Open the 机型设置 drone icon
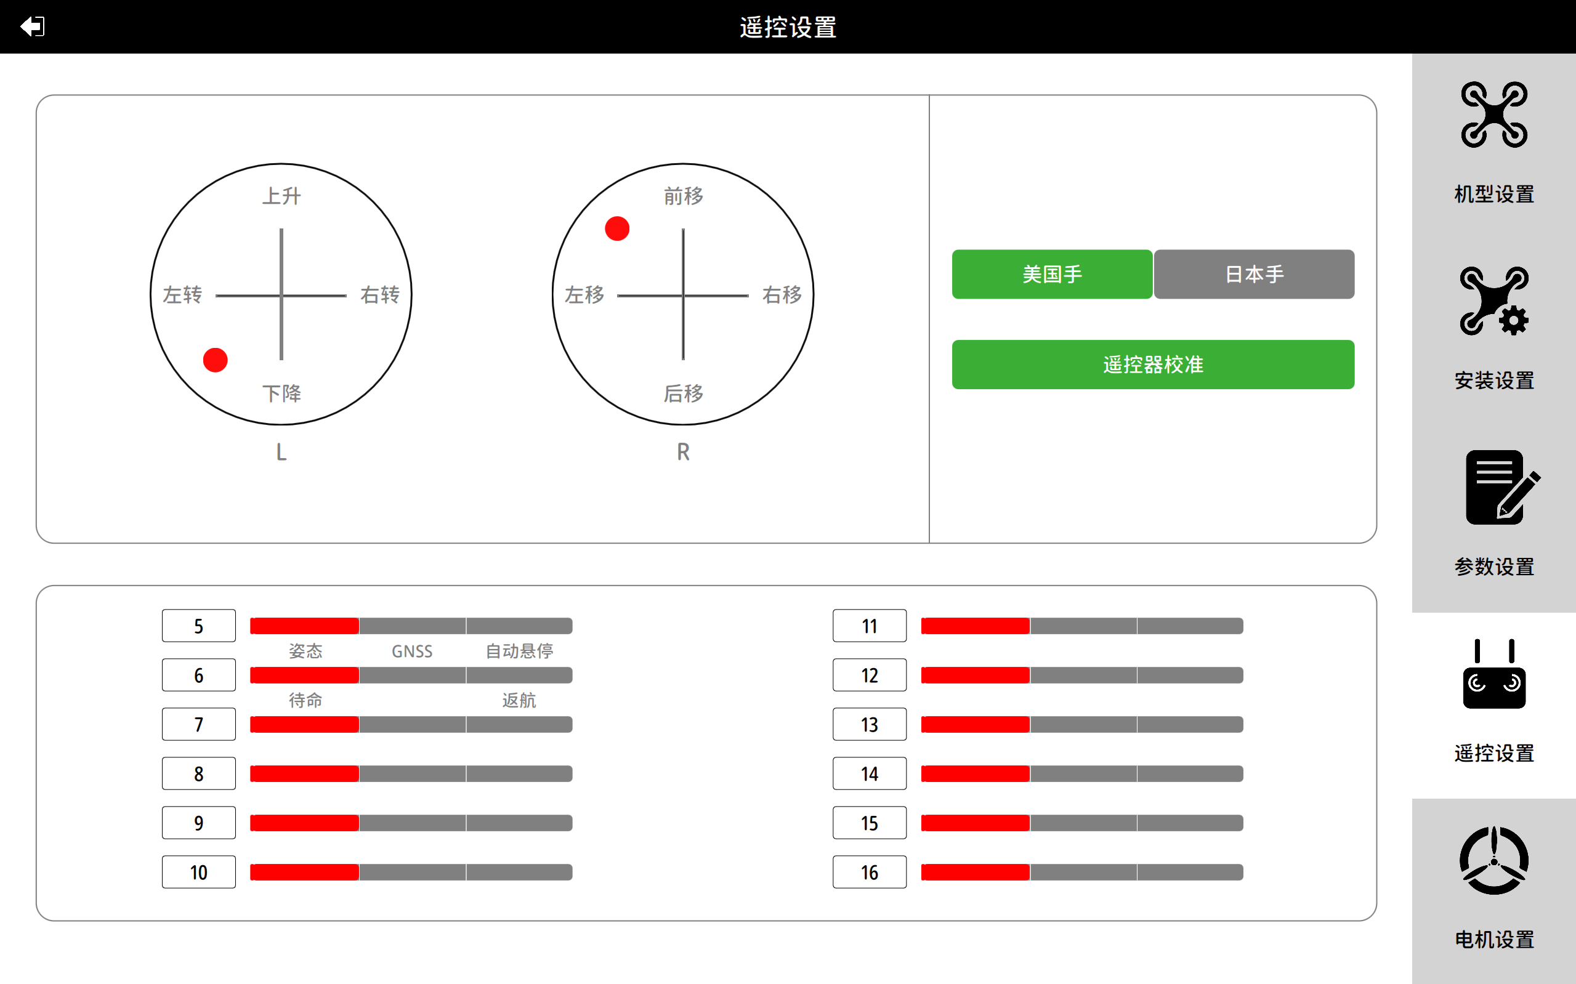Image resolution: width=1576 pixels, height=984 pixels. (x=1493, y=115)
